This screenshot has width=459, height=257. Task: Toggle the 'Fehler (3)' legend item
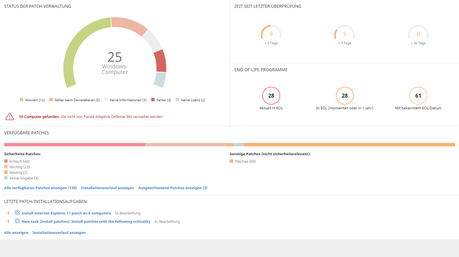click(x=161, y=100)
